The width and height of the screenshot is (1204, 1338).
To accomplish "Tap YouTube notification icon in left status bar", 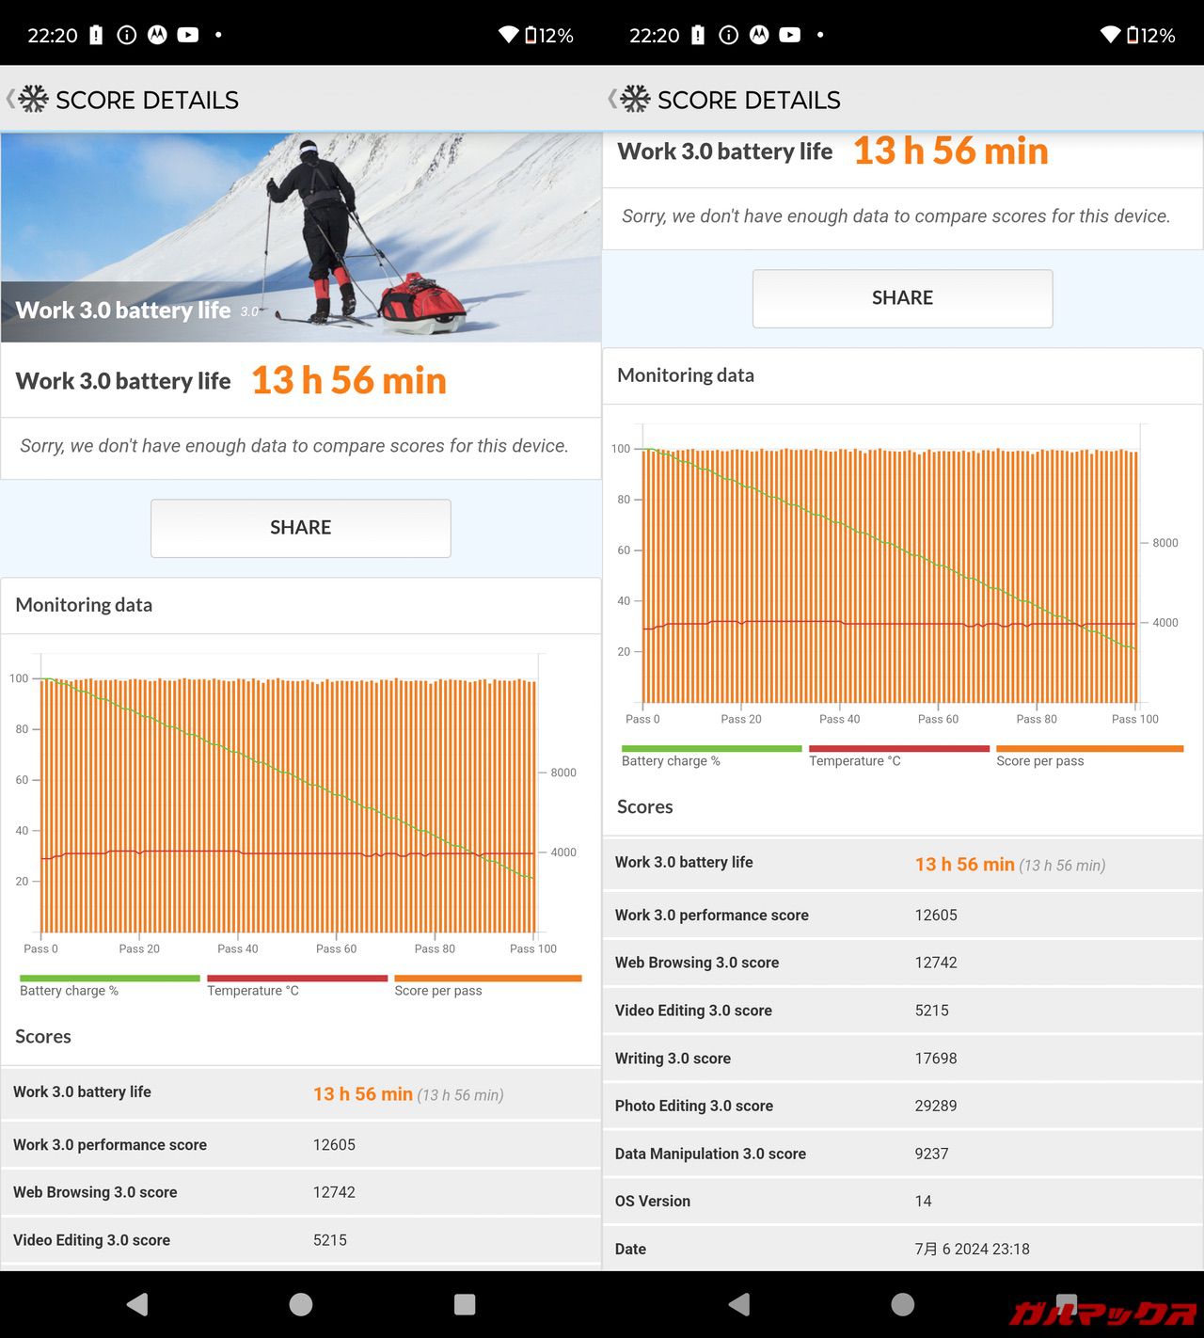I will click(188, 35).
